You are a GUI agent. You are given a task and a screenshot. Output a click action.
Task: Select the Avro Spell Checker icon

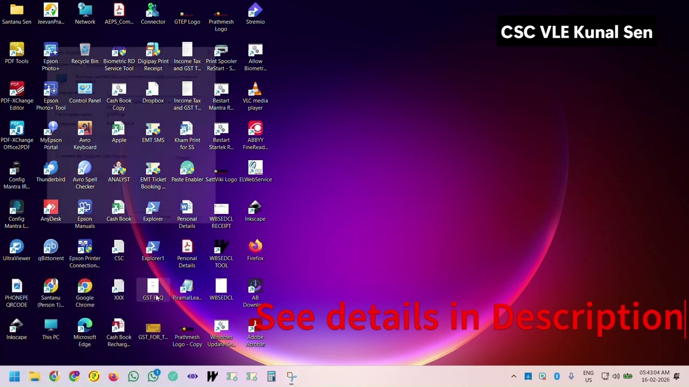[x=85, y=175]
